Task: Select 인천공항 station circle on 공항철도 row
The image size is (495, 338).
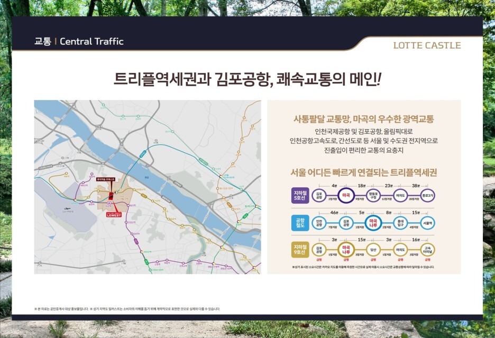Action: (319, 223)
